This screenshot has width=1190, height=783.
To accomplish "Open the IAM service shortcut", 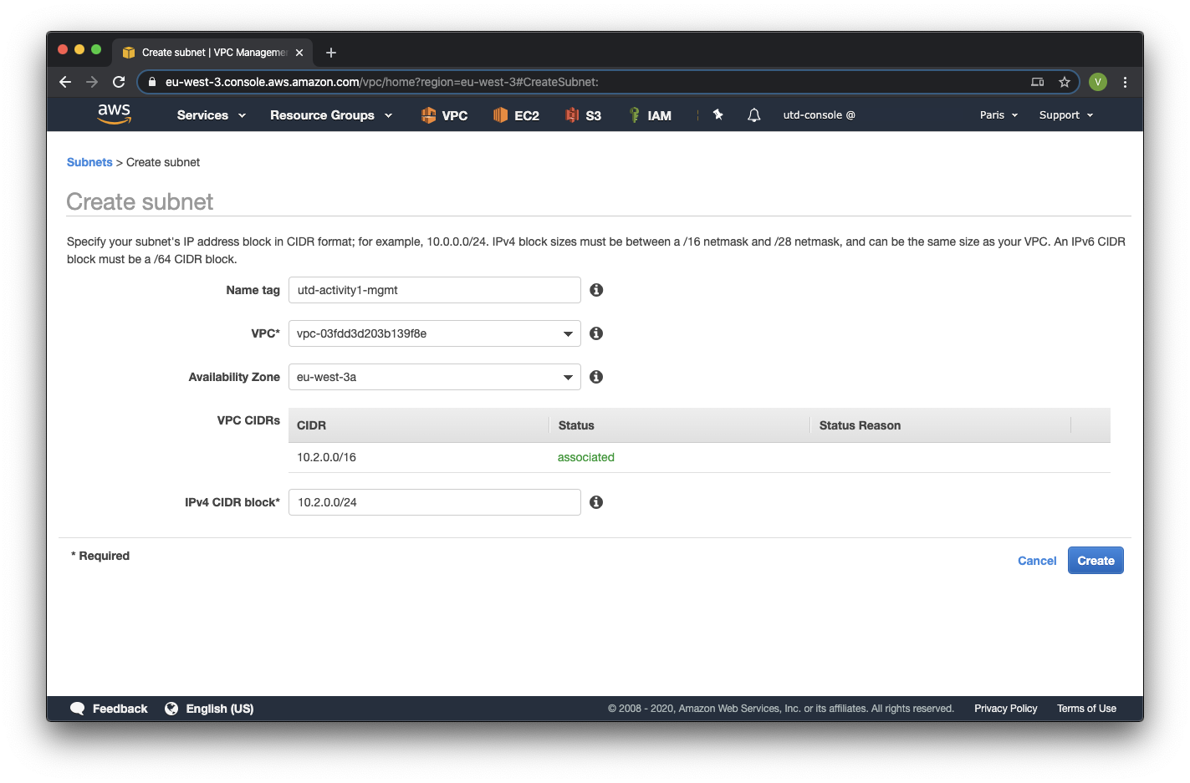I will [650, 115].
